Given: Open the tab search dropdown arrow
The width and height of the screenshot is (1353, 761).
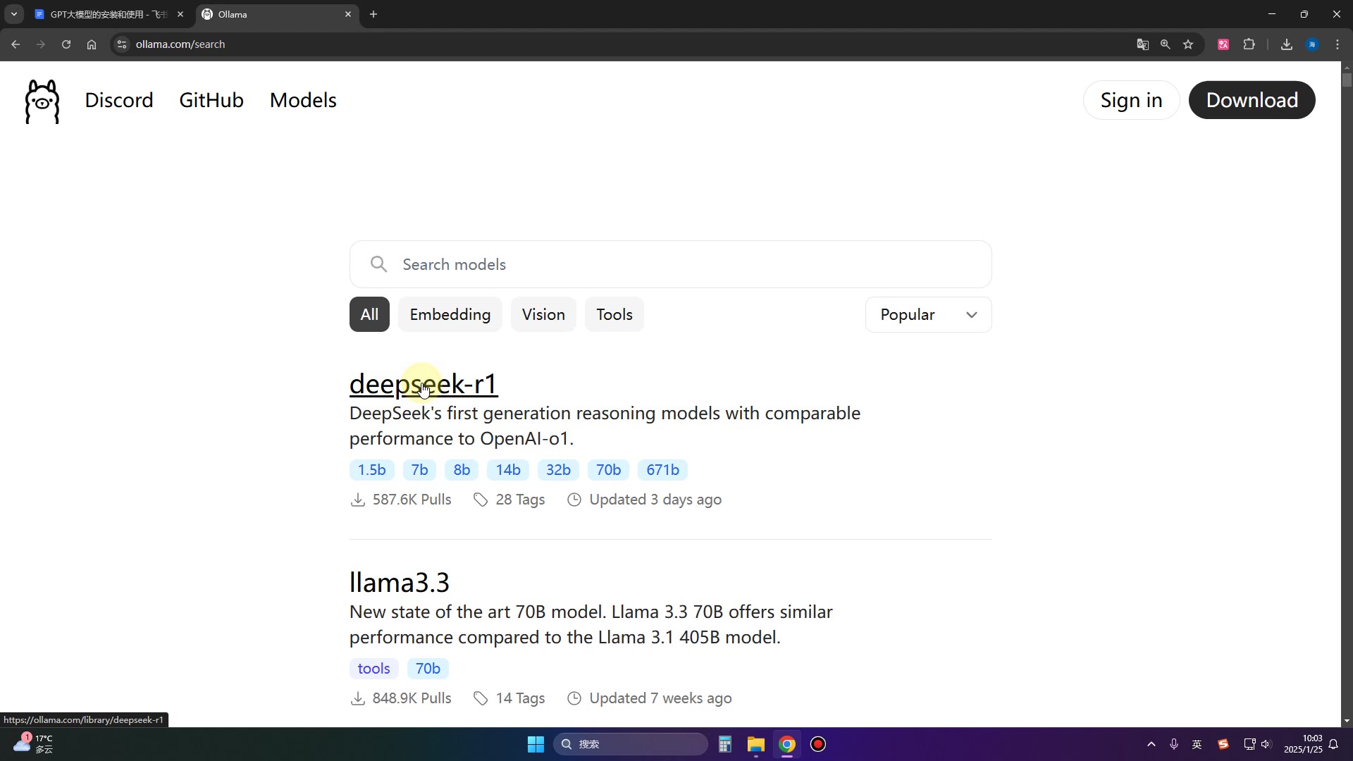Looking at the screenshot, I should [13, 14].
